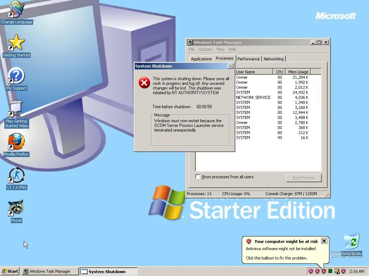The image size is (369, 276).
Task: Select the Processes tab
Action: (x=224, y=58)
